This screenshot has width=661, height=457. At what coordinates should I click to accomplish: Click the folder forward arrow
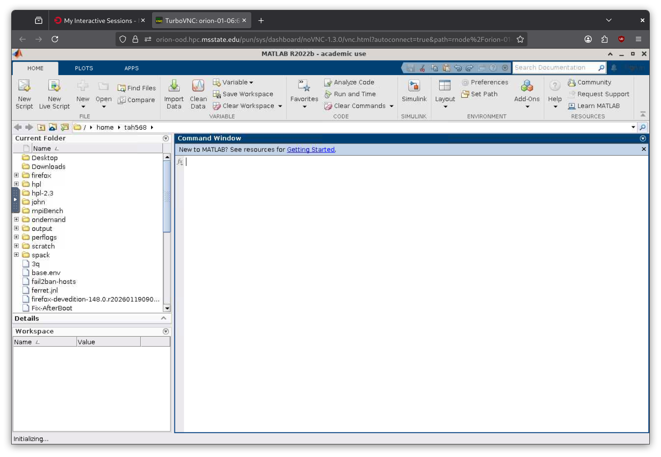click(x=29, y=127)
